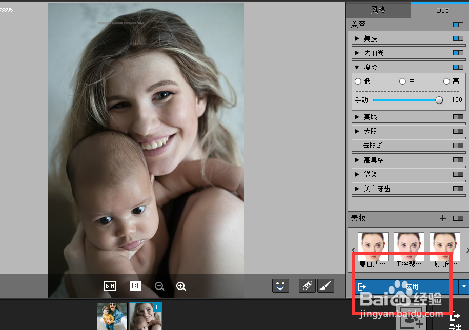This screenshot has height=330, width=469.
Task: Enable the 去眼袋 switch
Action: click(458, 146)
